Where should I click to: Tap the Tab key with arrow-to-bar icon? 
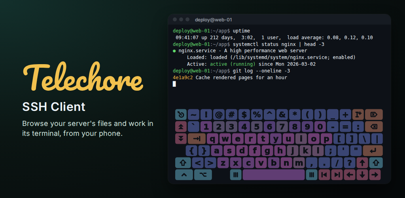coord(197,139)
